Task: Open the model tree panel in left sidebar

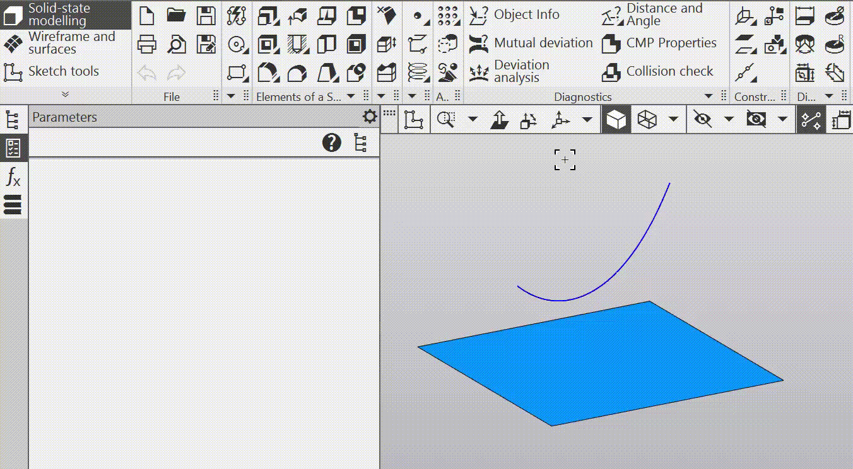Action: 12,119
